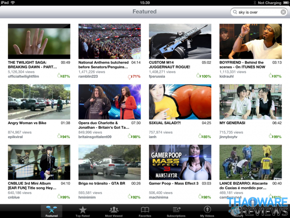Play Angry Woman vs Bike thumbnail
290x218 pixels.
tap(39, 102)
